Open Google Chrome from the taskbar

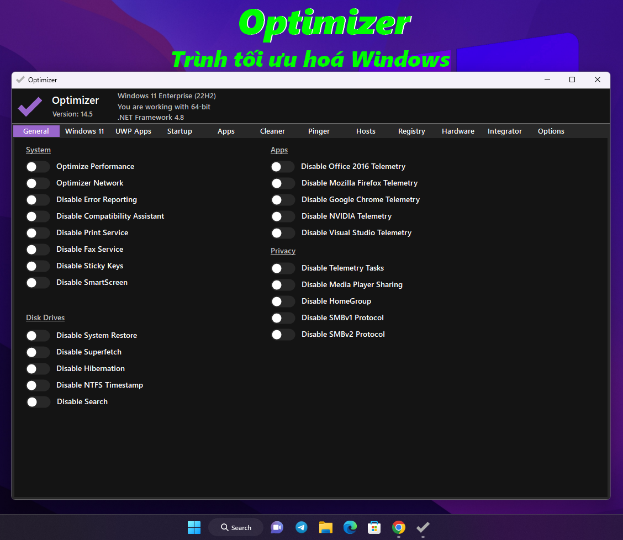point(399,527)
